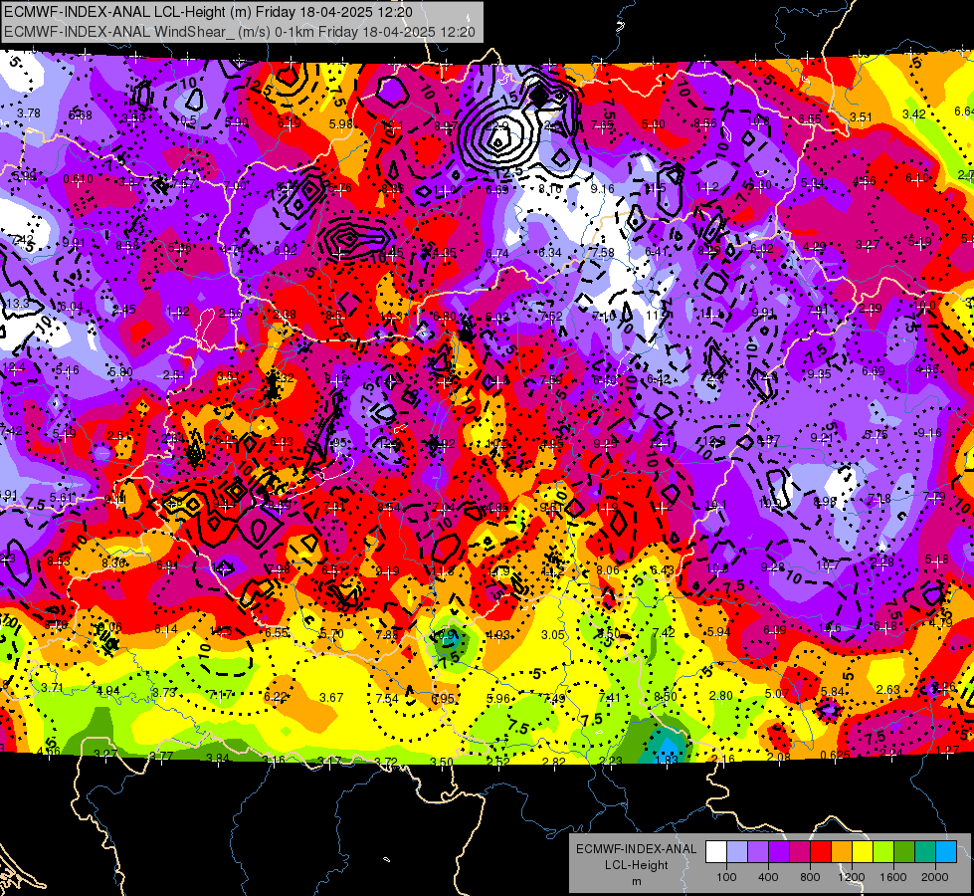This screenshot has width=974, height=896.
Task: Click the 3.05 wind shear value
Action: point(553,634)
